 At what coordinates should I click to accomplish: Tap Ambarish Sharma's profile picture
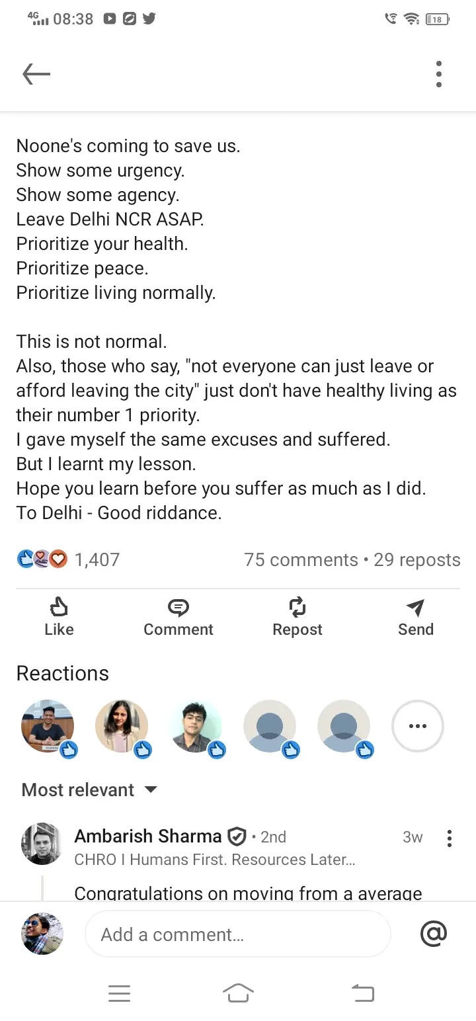(x=42, y=843)
